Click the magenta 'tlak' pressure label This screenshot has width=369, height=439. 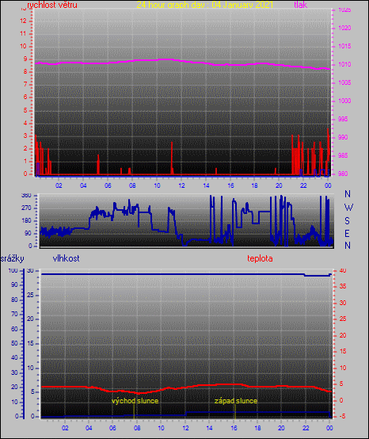click(x=301, y=5)
